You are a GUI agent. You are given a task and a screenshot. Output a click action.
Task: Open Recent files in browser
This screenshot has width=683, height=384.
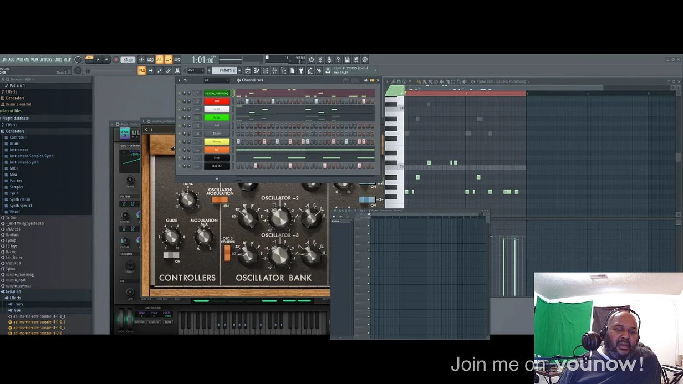click(11, 111)
